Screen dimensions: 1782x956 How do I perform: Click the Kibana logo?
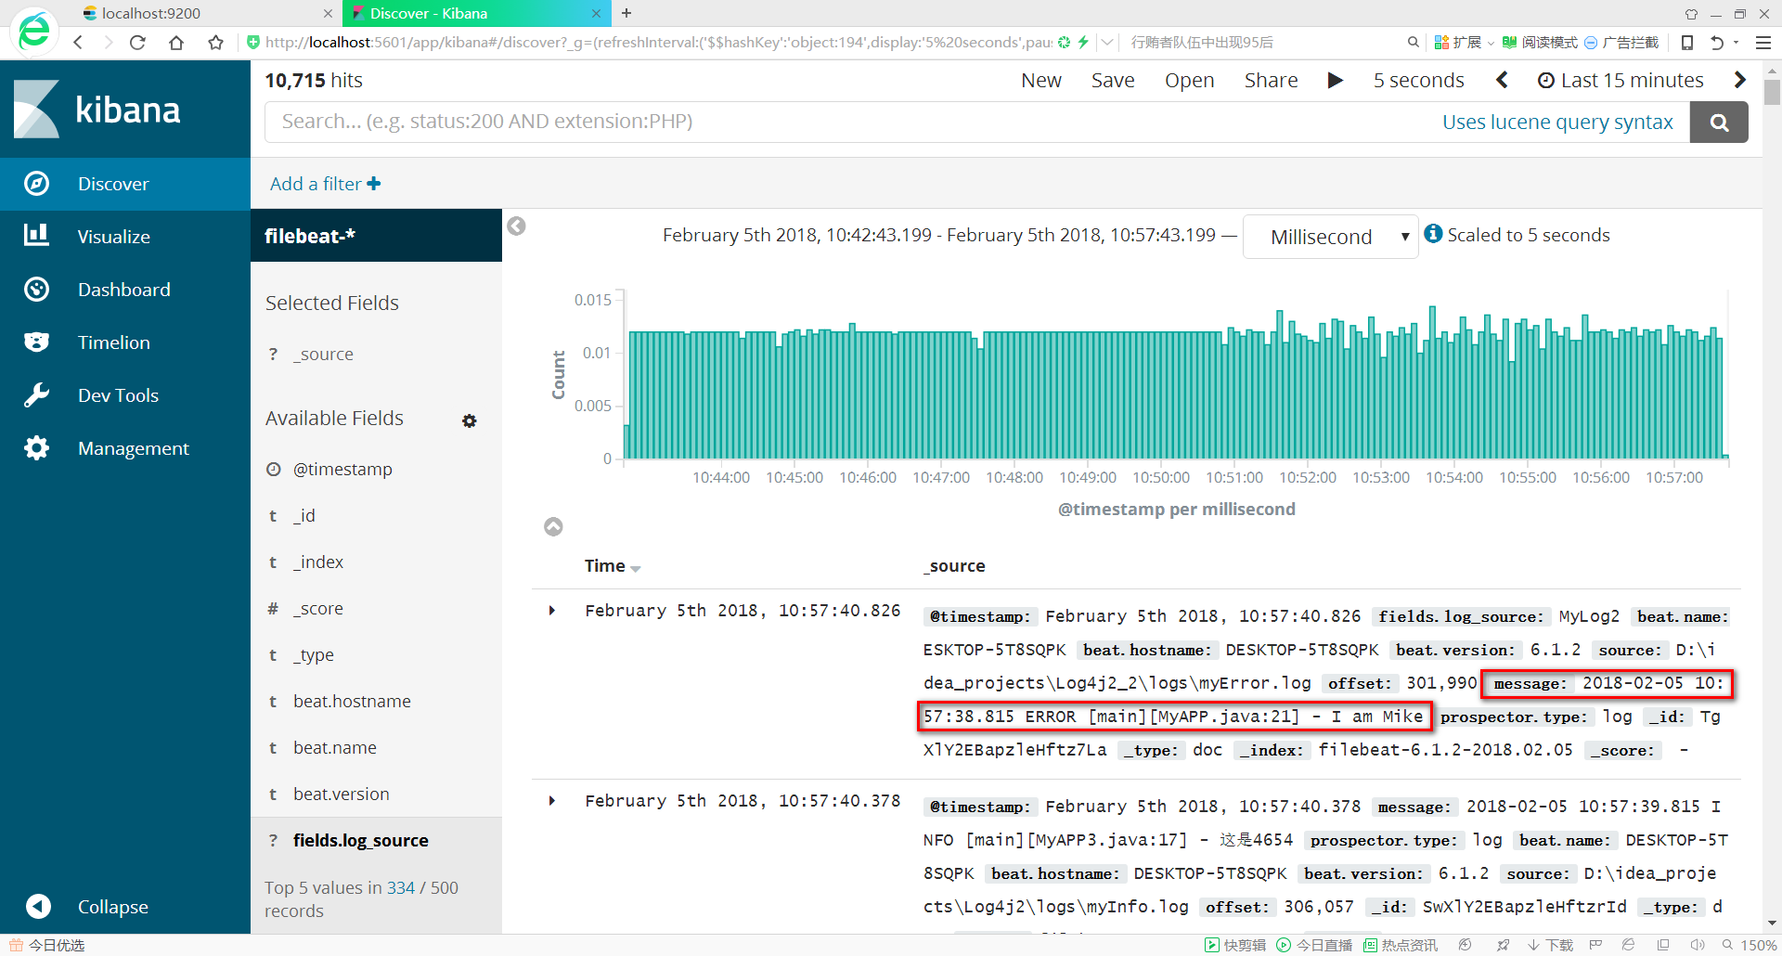point(97,110)
